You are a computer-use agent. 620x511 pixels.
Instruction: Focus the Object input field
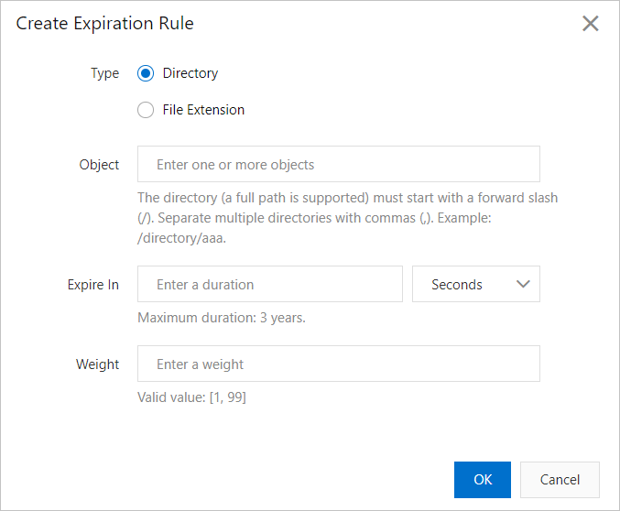(x=338, y=165)
